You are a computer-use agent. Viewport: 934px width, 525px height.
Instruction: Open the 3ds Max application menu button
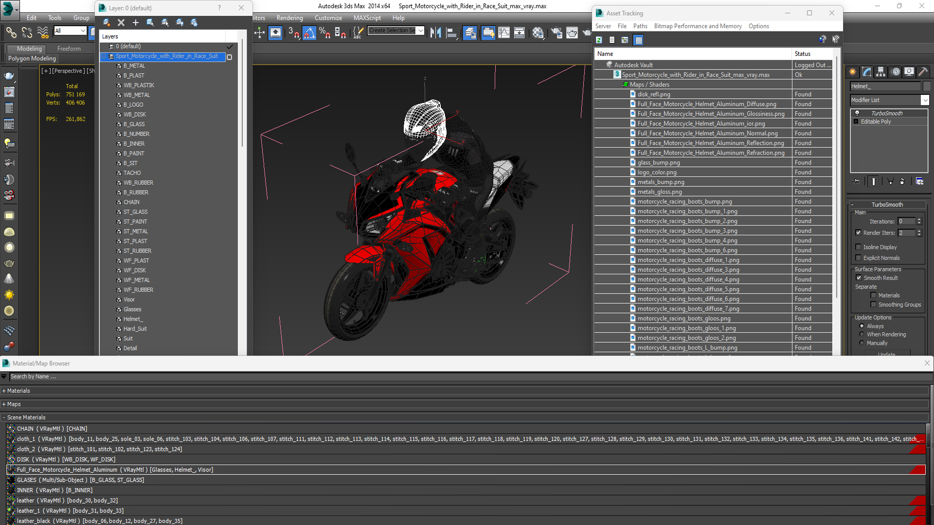click(10, 9)
